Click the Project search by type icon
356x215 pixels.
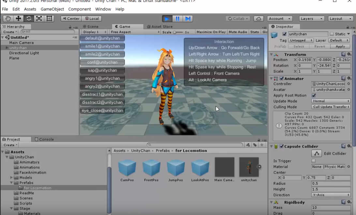[x=248, y=145]
